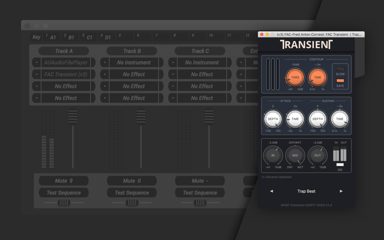
Task: Click the dry/wet MIX knob
Action: [x=295, y=156]
